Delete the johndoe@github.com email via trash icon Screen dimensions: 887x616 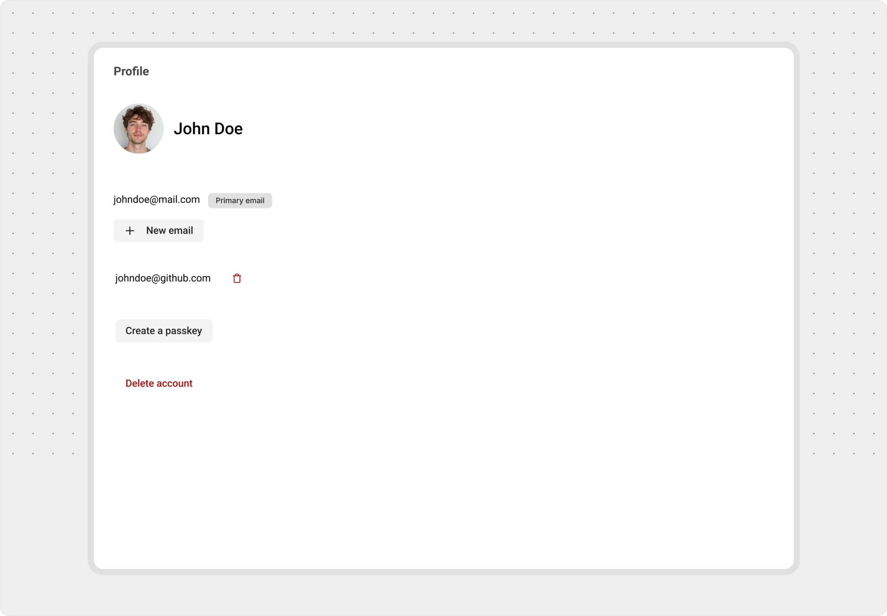[x=237, y=278]
